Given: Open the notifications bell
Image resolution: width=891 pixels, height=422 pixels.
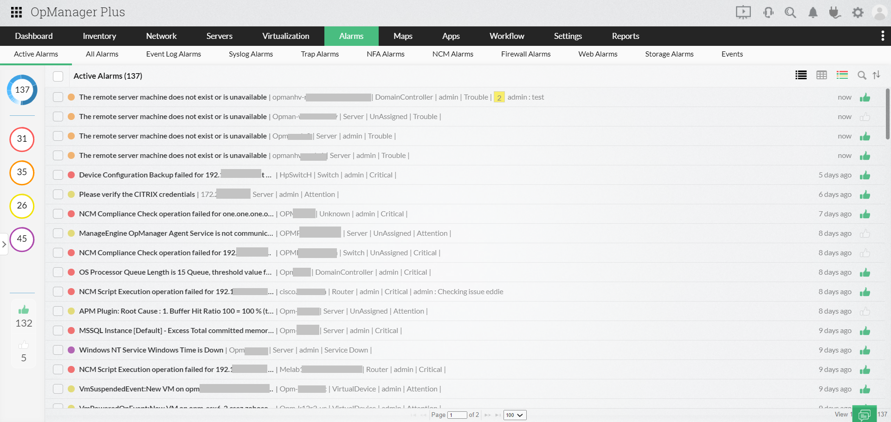Looking at the screenshot, I should pyautogui.click(x=813, y=13).
